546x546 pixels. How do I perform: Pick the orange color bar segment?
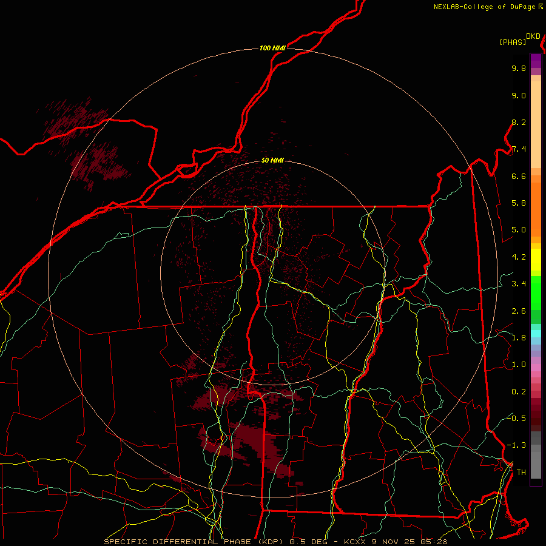pyautogui.click(x=536, y=210)
